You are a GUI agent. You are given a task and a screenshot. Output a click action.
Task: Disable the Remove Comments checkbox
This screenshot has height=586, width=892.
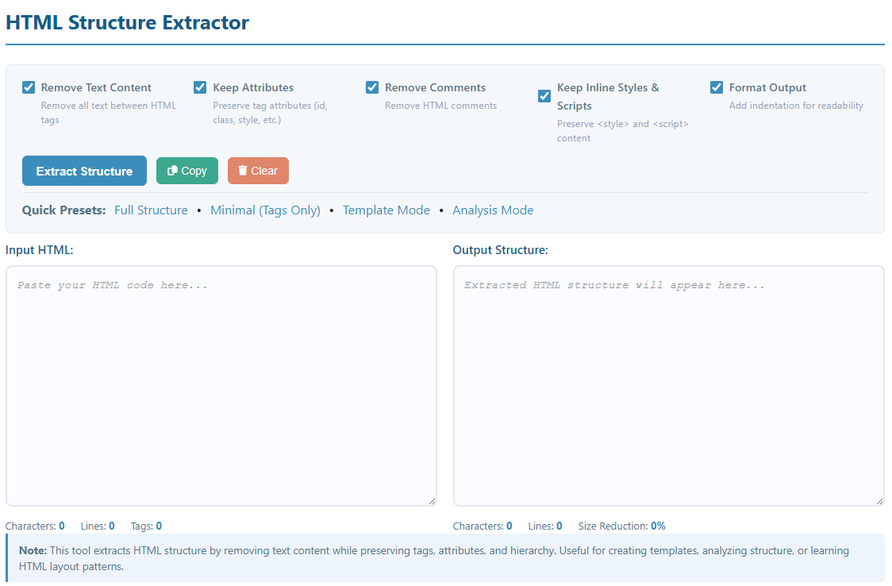pyautogui.click(x=372, y=87)
